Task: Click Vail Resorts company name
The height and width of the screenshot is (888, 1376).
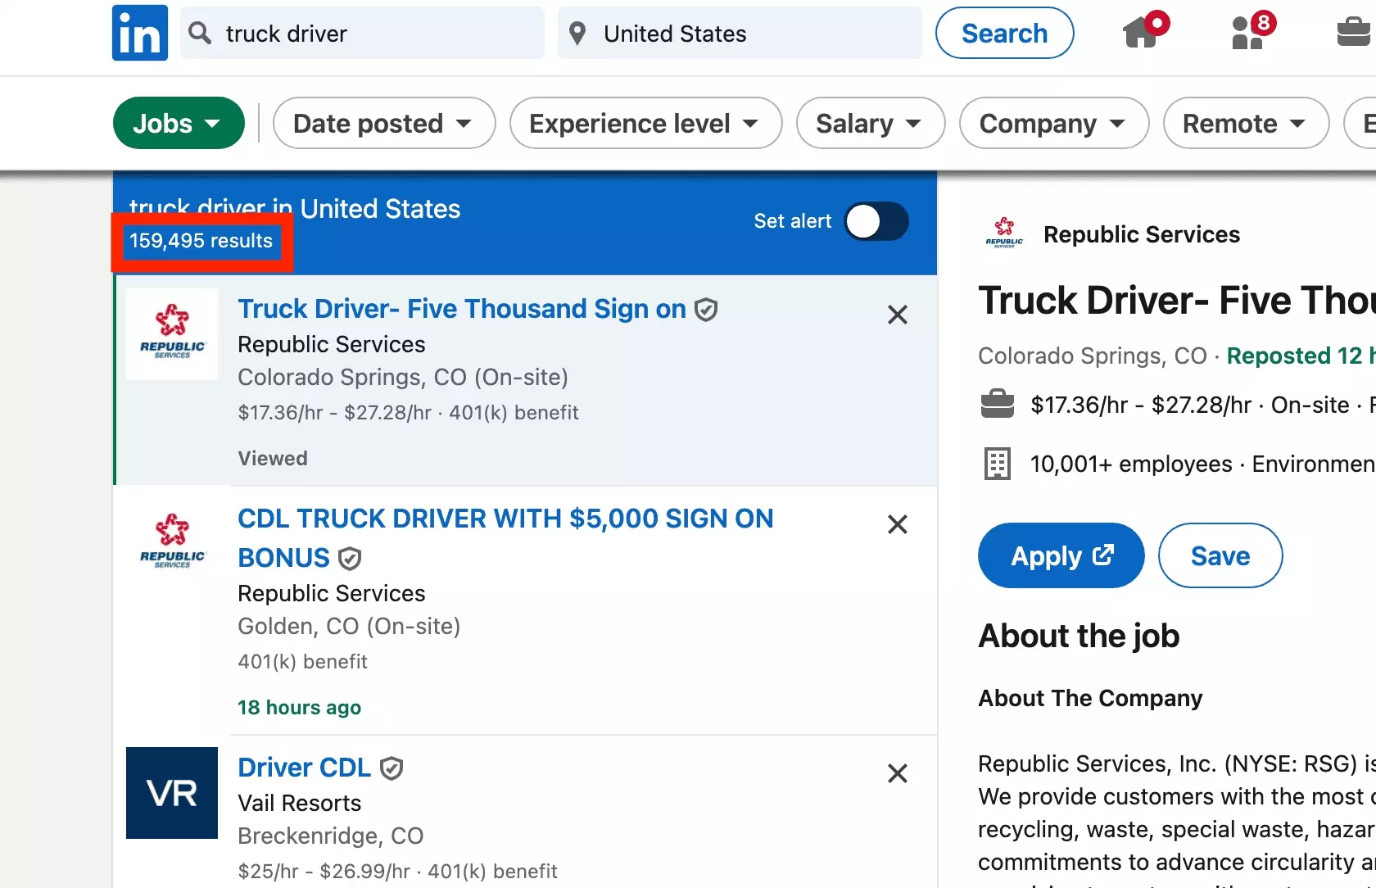Action: (x=299, y=803)
